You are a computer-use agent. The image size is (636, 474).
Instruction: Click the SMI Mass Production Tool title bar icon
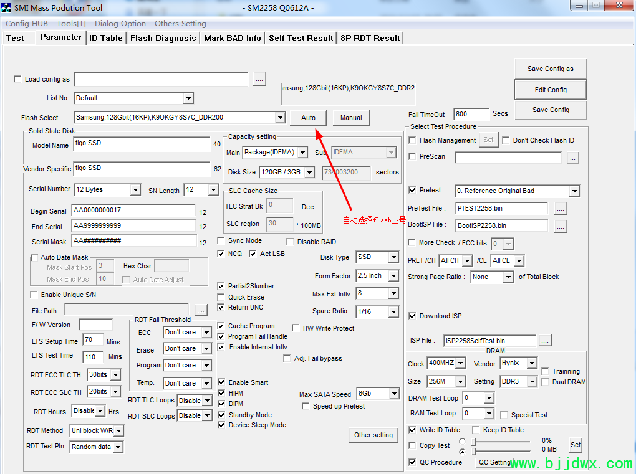click(x=6, y=7)
